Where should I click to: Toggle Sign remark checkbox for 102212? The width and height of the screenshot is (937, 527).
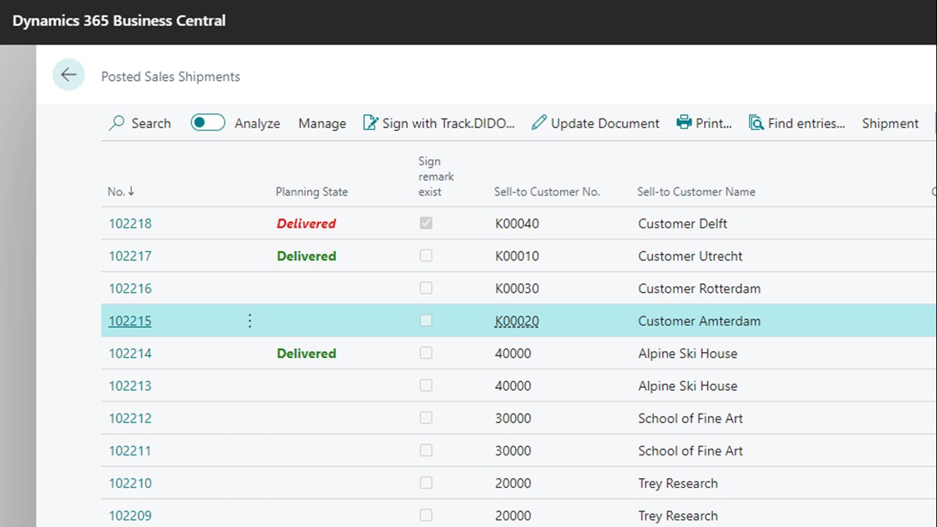pyautogui.click(x=426, y=417)
